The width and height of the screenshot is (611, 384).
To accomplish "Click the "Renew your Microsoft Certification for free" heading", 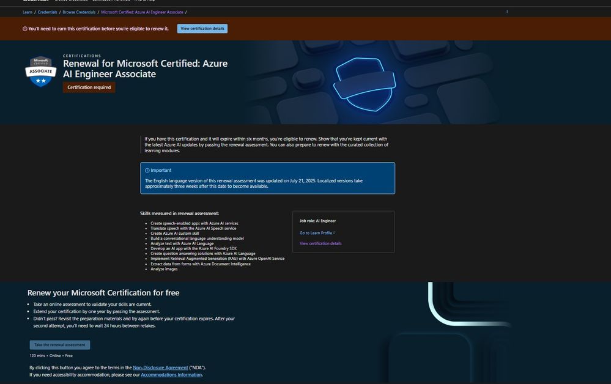I will pyautogui.click(x=103, y=293).
